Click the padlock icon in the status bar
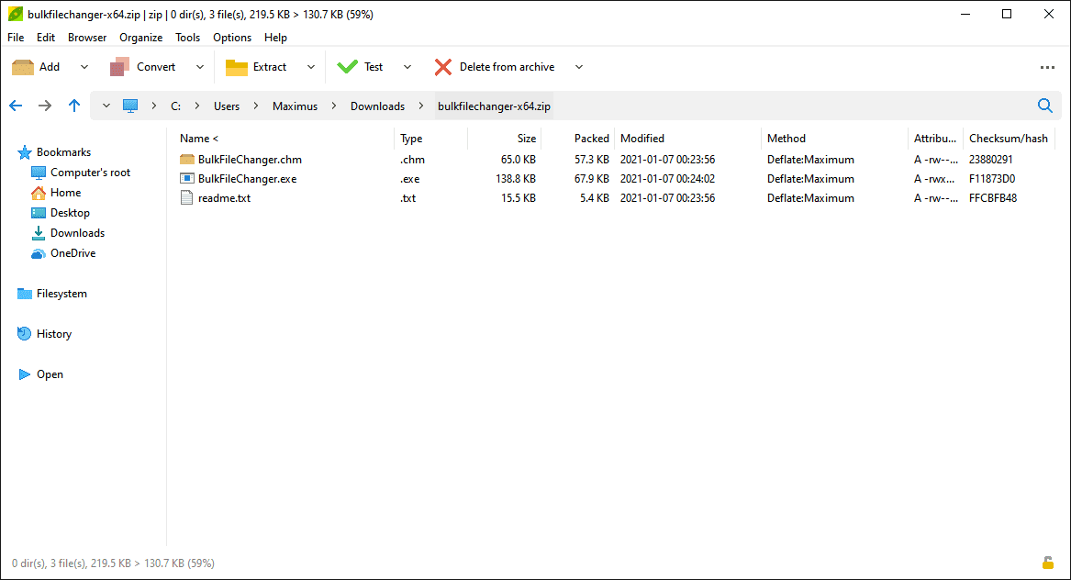 [x=1048, y=563]
